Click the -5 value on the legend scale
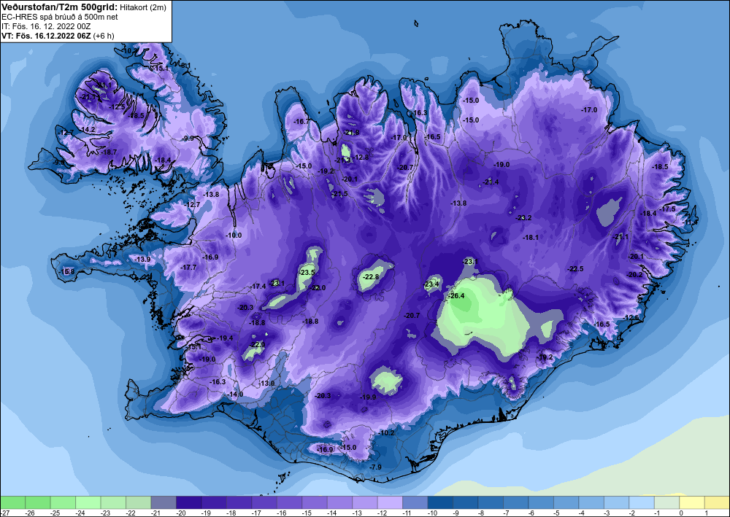730x517 pixels. pyautogui.click(x=557, y=513)
